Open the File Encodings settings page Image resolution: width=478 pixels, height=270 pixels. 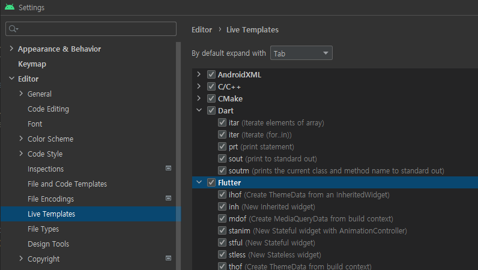tap(50, 199)
